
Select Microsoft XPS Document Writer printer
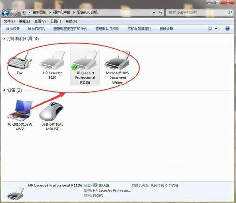pos(118,68)
